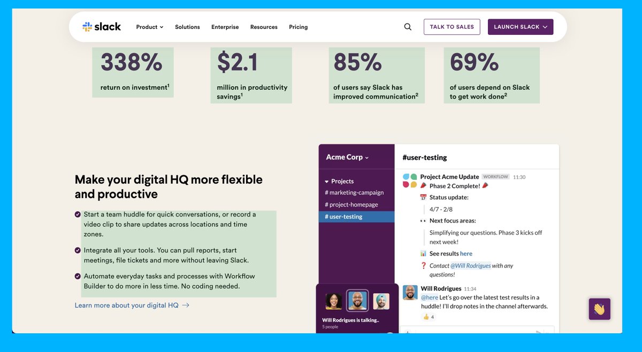Open the Solutions menu item

[187, 27]
